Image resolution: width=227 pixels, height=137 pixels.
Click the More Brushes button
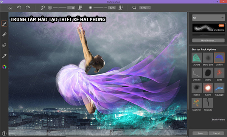coord(208,40)
